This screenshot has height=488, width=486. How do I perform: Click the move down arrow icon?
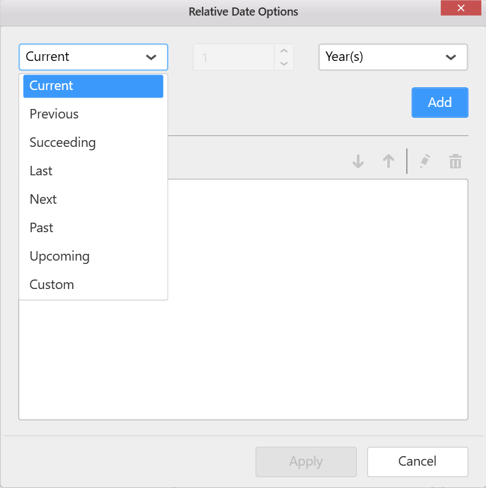coord(358,162)
